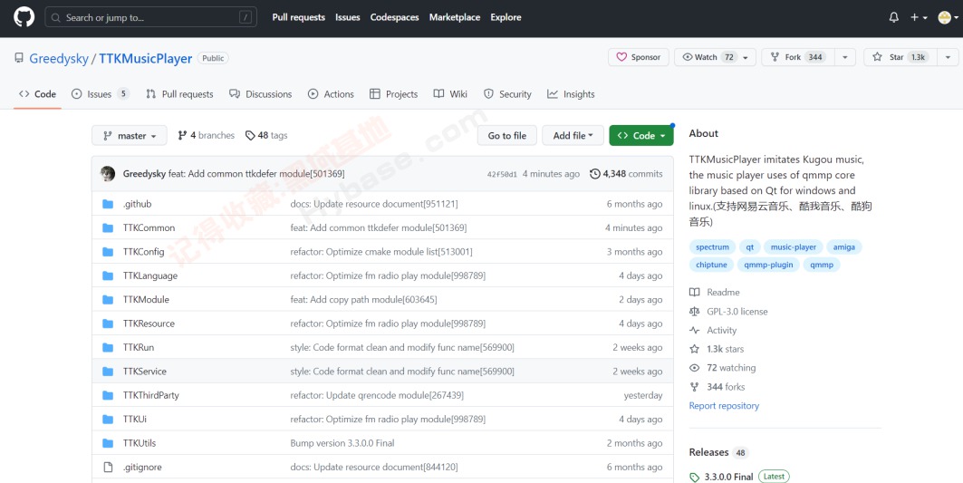
Task: Click the Go to file button
Action: pos(506,136)
